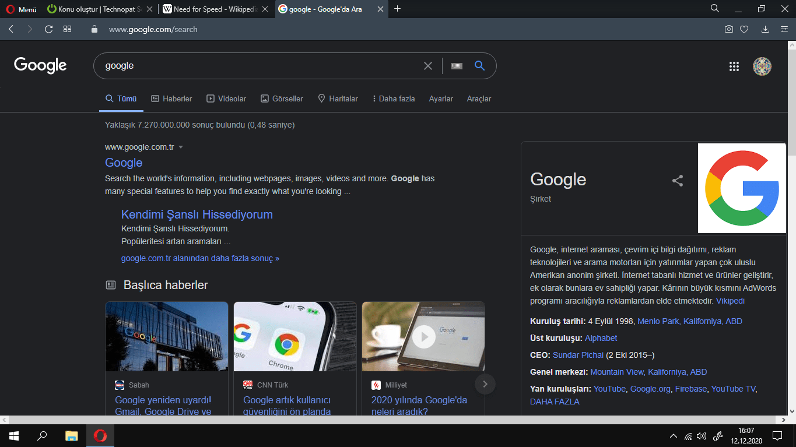Viewport: 796px width, 447px height.
Task: Open the Kendimi Şanslı Hissediyorum link
Action: 197,214
